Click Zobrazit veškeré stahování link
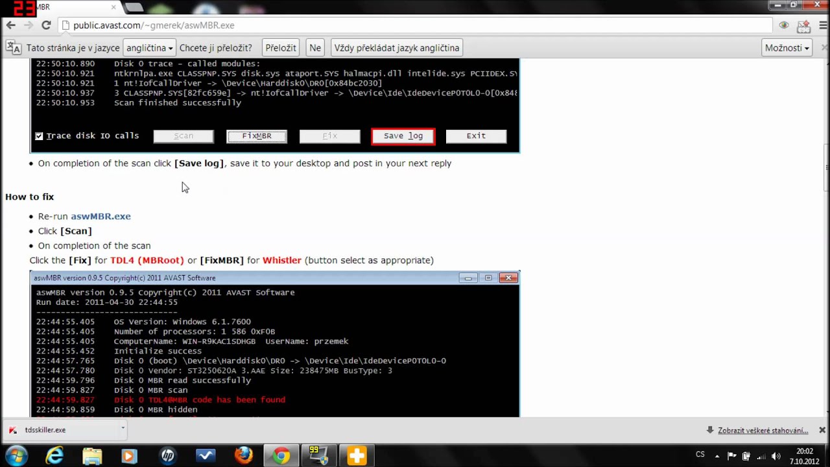The width and height of the screenshot is (830, 467). click(x=763, y=430)
